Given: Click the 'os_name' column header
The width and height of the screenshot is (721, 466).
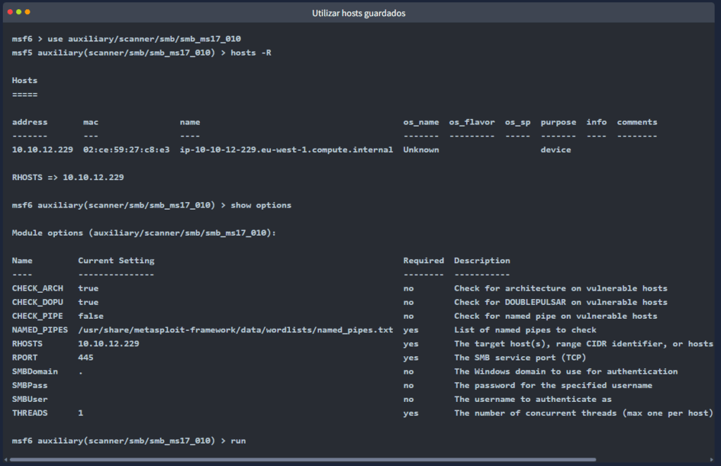Looking at the screenshot, I should click(421, 122).
